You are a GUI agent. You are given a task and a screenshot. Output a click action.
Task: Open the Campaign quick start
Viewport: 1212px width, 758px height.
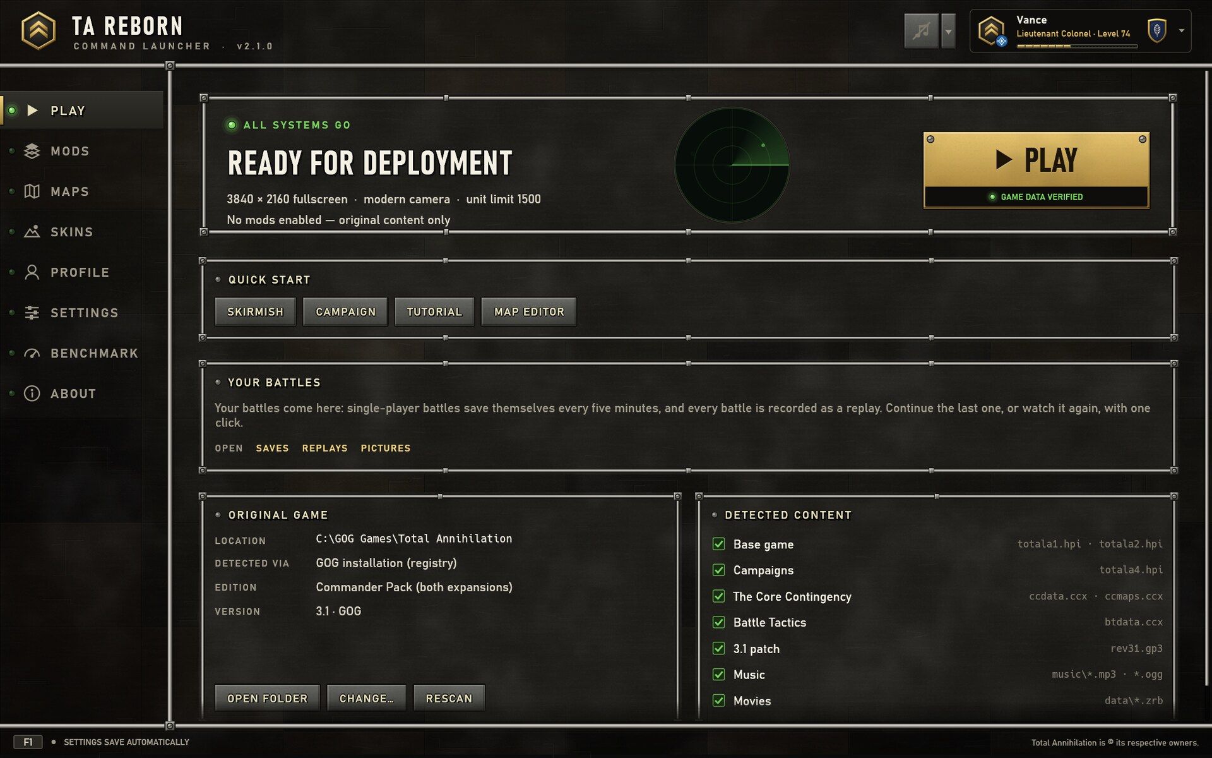tap(345, 312)
